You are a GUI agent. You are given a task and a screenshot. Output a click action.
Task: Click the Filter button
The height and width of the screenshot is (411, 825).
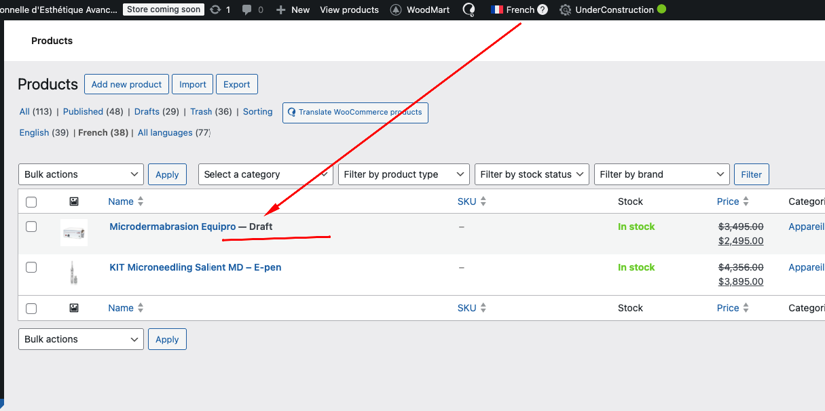coord(752,174)
